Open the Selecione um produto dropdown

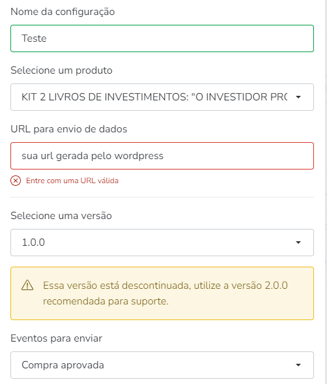[162, 97]
